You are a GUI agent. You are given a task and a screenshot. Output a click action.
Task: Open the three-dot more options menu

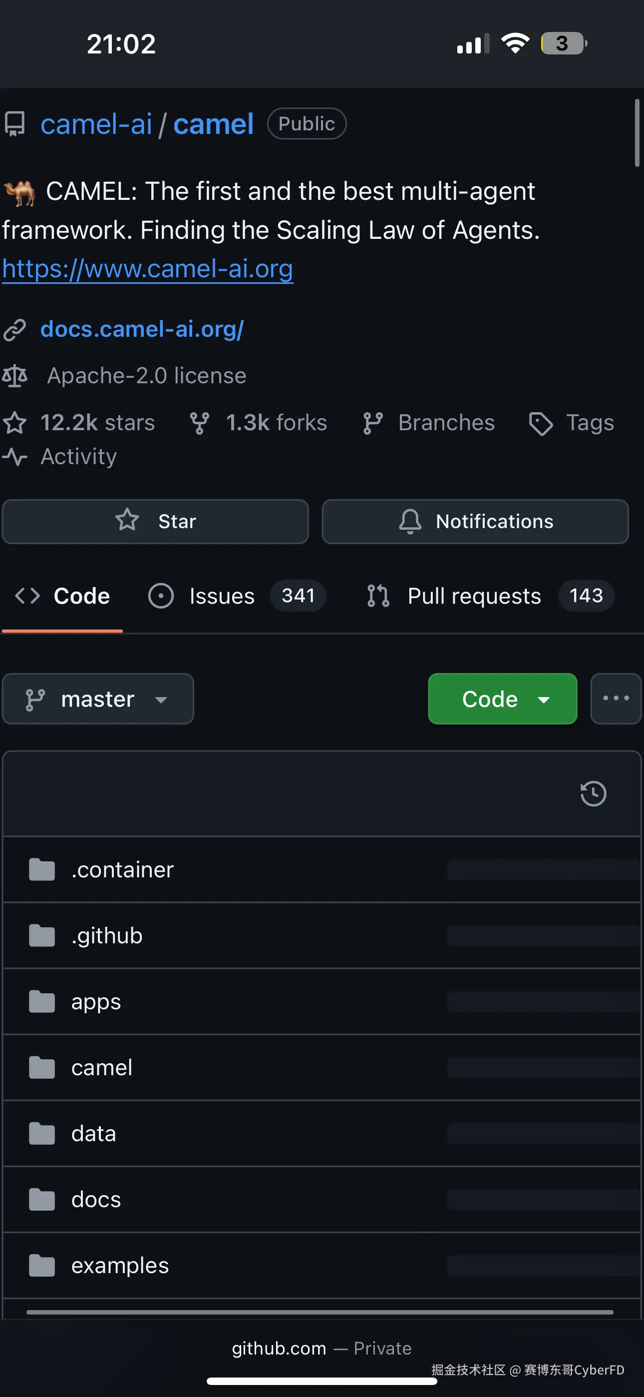pos(616,698)
